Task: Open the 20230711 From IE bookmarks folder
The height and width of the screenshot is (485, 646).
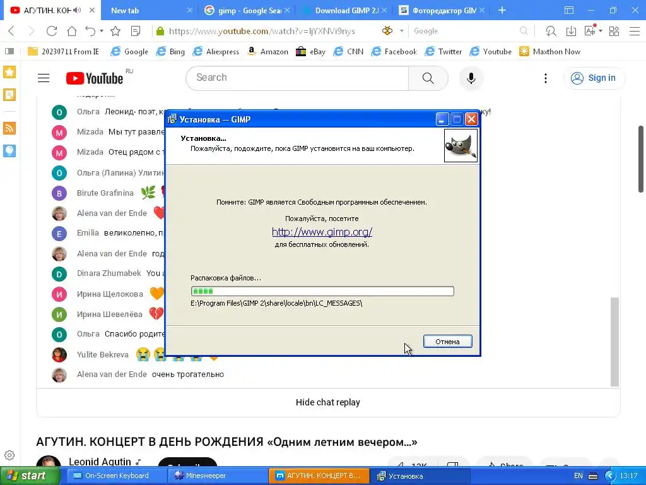Action: [63, 52]
